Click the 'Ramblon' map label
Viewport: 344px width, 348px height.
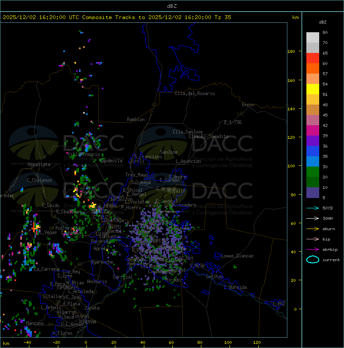pos(136,119)
